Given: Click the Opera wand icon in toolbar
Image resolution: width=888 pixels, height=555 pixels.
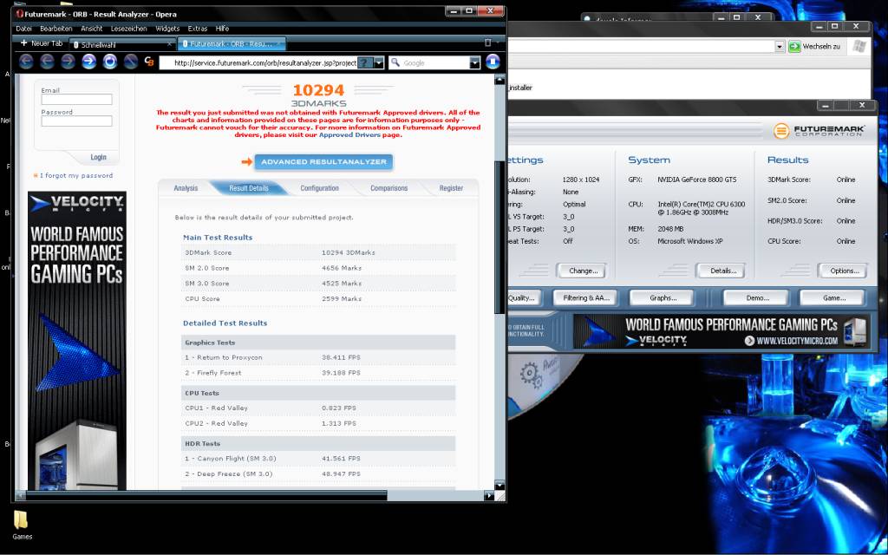Looking at the screenshot, I should pyautogui.click(x=131, y=62).
